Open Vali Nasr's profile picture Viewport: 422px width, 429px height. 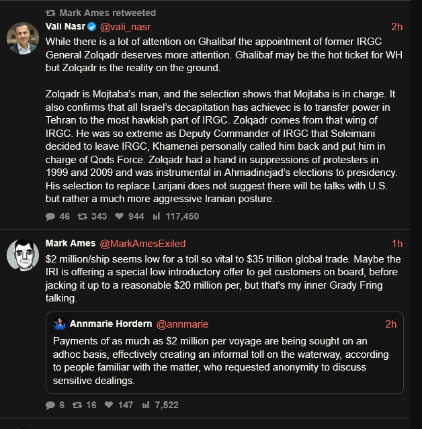coord(22,38)
